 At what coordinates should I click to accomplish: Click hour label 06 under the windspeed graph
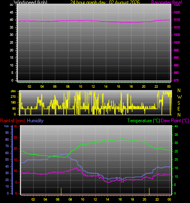click(55, 86)
